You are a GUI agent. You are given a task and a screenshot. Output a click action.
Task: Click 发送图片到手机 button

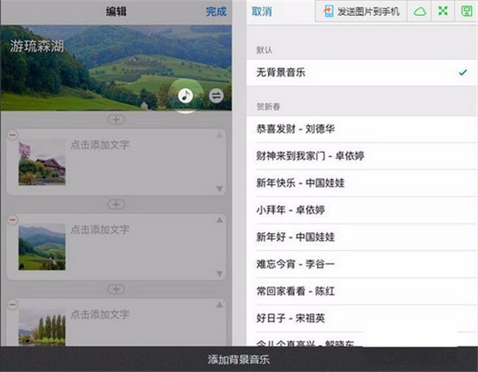tap(362, 11)
